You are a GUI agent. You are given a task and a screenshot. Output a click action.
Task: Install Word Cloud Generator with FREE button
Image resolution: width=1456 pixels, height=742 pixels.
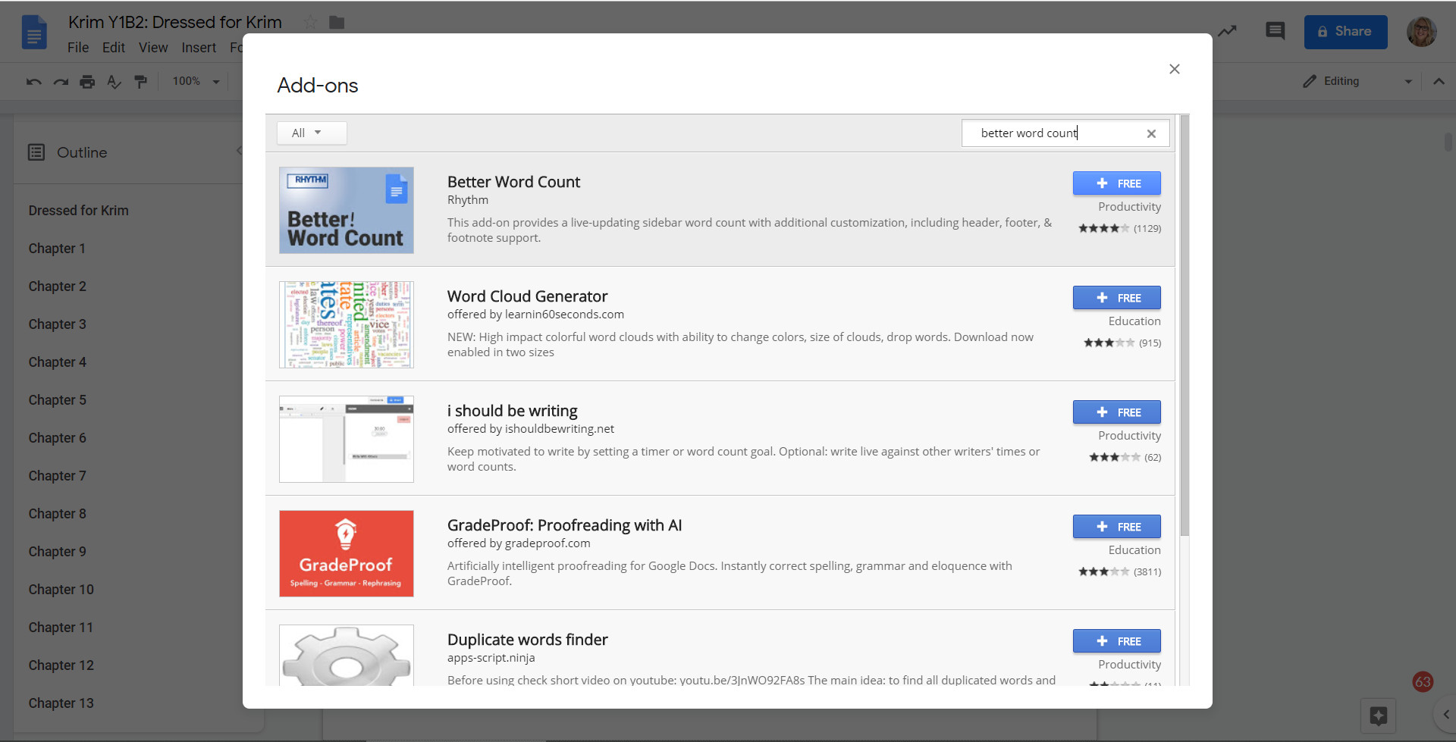pyautogui.click(x=1116, y=298)
